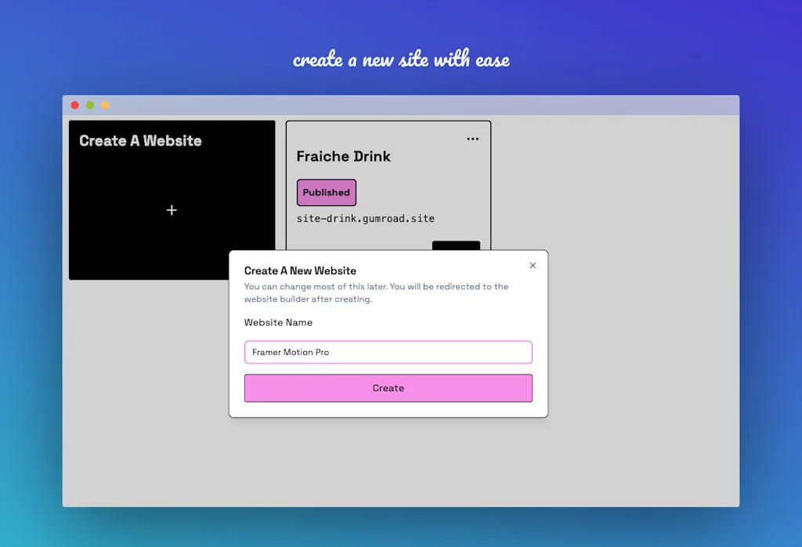The height and width of the screenshot is (547, 802).
Task: Click the create a new site with ease heading
Action: (x=401, y=59)
